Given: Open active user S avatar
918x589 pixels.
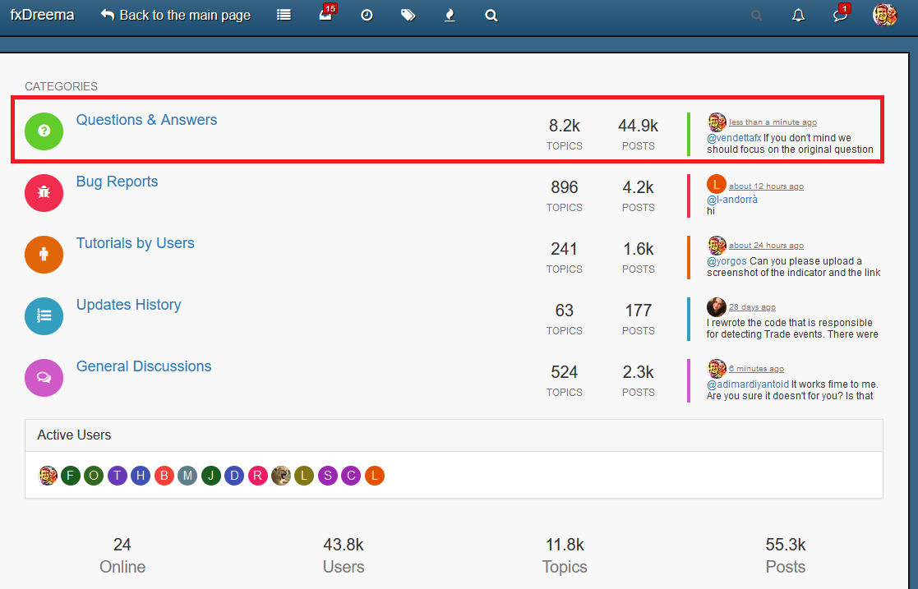Looking at the screenshot, I should pos(328,476).
